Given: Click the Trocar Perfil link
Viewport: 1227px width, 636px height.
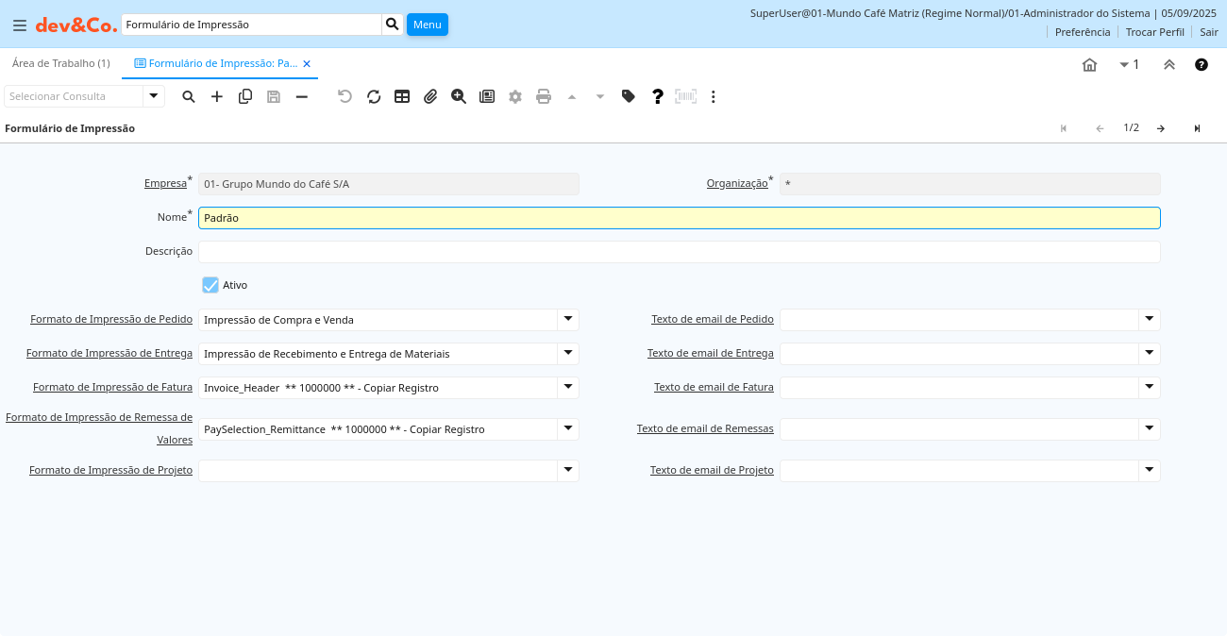Looking at the screenshot, I should 1154,32.
